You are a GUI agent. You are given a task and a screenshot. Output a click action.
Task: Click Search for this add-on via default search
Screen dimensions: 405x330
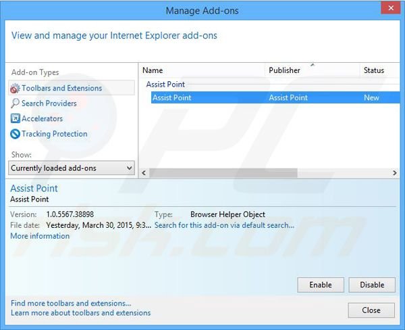pyautogui.click(x=224, y=225)
